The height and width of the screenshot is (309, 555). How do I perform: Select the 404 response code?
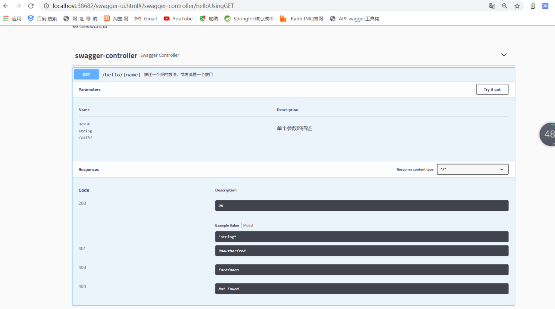pos(82,287)
